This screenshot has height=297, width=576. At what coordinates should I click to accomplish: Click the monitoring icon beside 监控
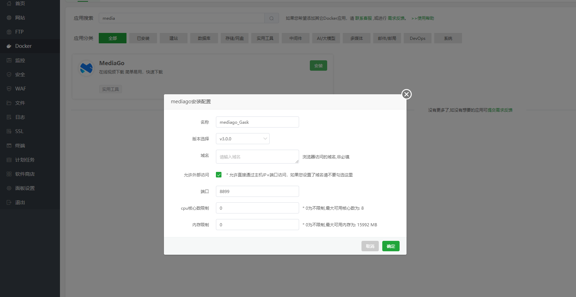click(9, 60)
